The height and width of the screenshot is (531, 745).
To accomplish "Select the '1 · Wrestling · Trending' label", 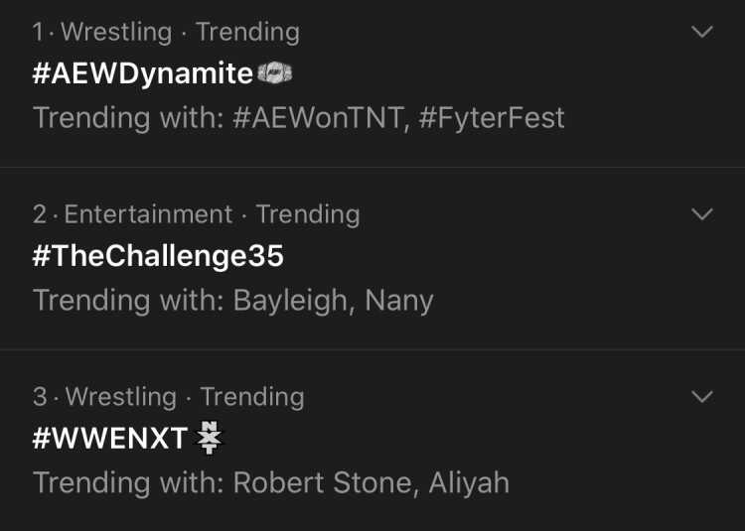I will coord(166,33).
